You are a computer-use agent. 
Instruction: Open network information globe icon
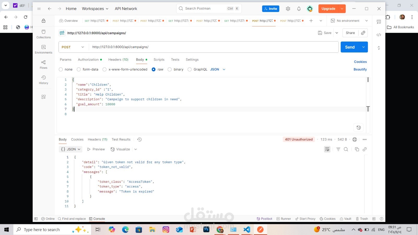coord(355,139)
